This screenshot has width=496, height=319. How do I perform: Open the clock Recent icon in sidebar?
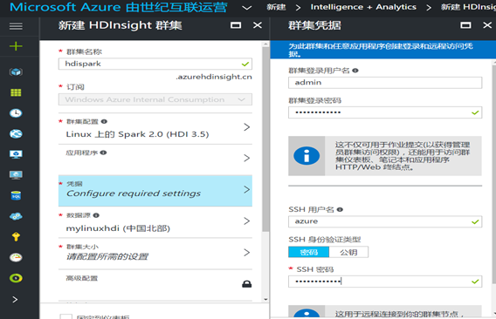coord(16,113)
